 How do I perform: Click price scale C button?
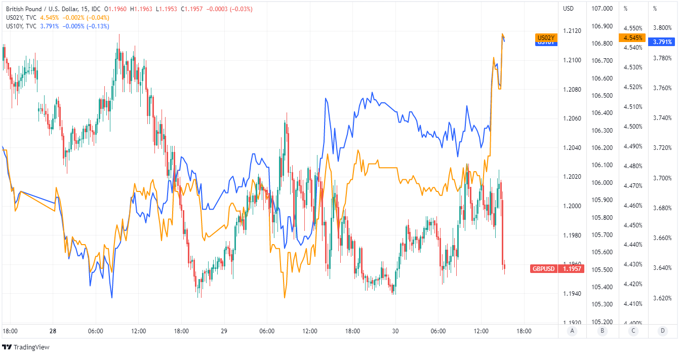click(x=633, y=331)
